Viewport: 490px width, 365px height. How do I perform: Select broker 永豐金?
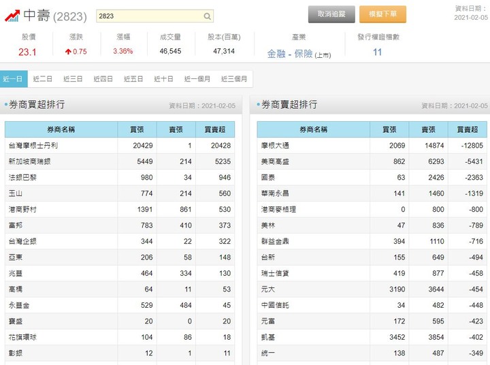(x=19, y=305)
